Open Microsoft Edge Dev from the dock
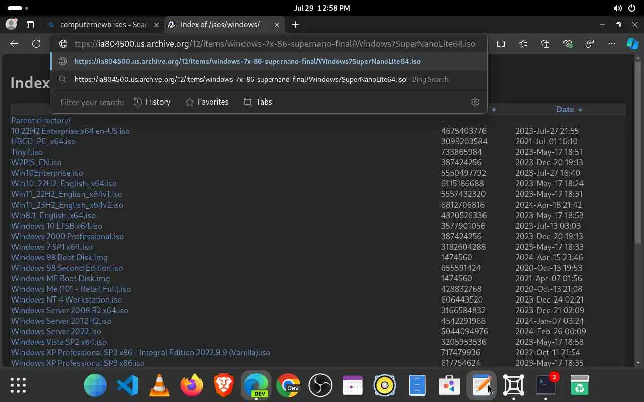Screen dimensions: 644x402 point(256,385)
